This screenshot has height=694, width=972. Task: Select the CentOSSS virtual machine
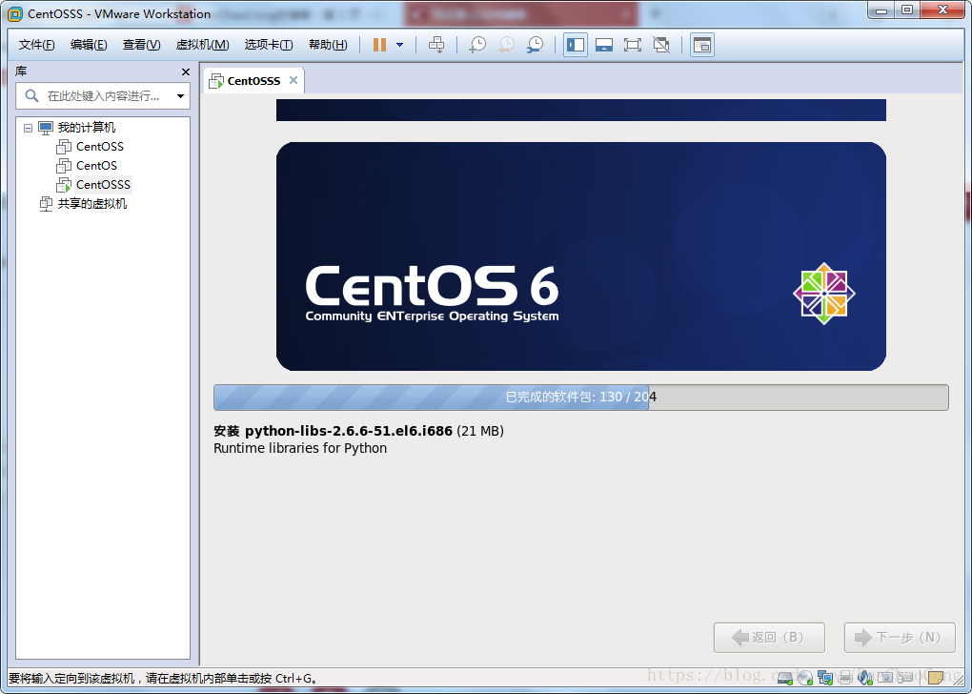coord(103,185)
